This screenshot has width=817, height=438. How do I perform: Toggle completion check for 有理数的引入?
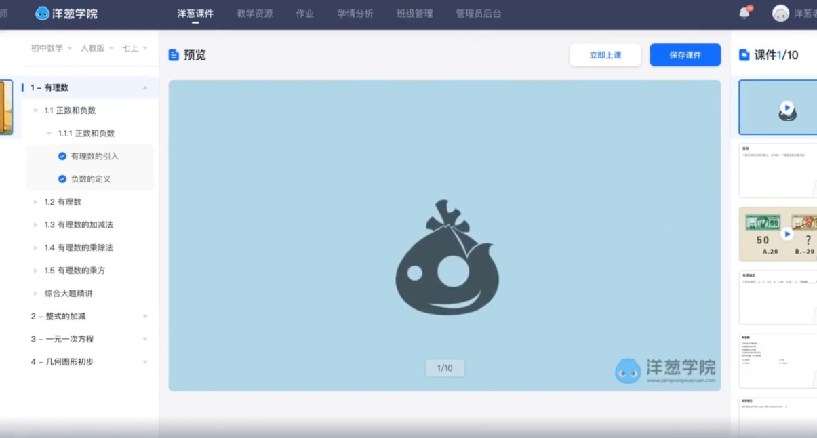[x=62, y=155]
